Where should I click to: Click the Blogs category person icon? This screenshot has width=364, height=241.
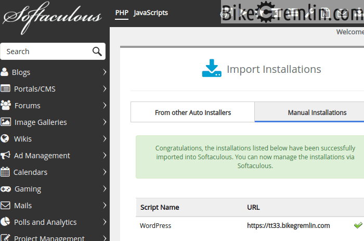pyautogui.click(x=4, y=72)
